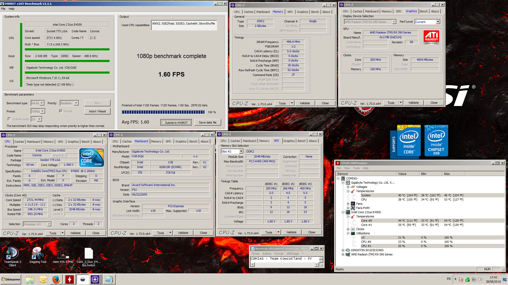Open Outlook mail client from taskbar
Image resolution: width=508 pixels, height=285 pixels.
[43, 279]
